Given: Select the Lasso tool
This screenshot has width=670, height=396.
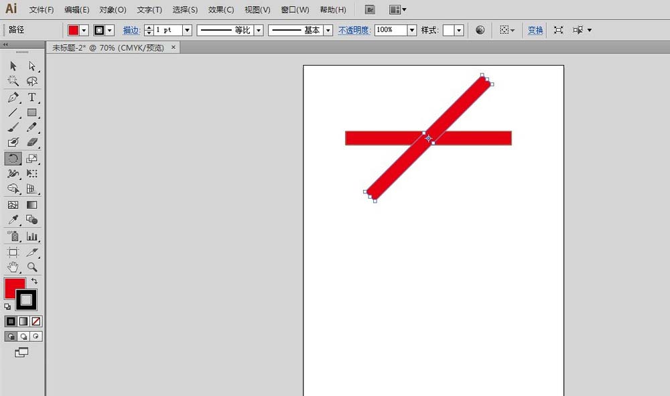Looking at the screenshot, I should tap(32, 81).
